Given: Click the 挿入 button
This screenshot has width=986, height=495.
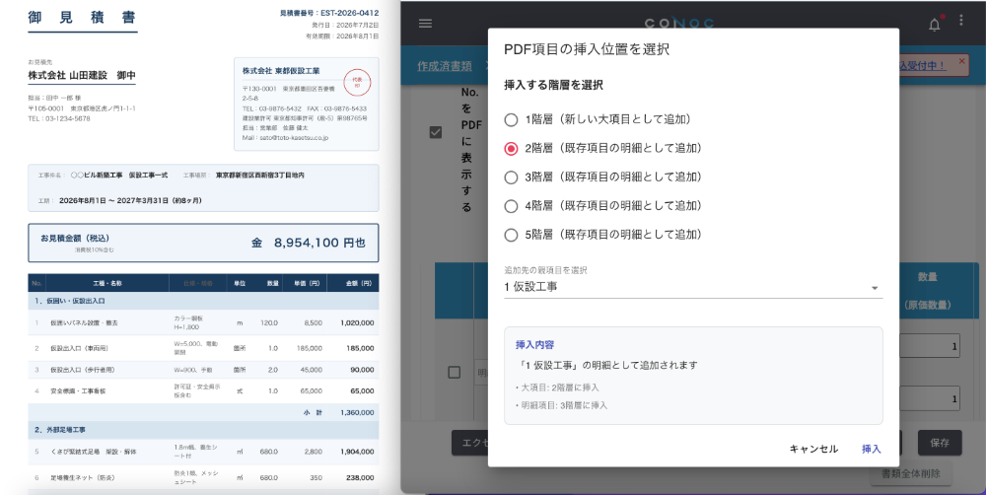Looking at the screenshot, I should click(x=871, y=449).
